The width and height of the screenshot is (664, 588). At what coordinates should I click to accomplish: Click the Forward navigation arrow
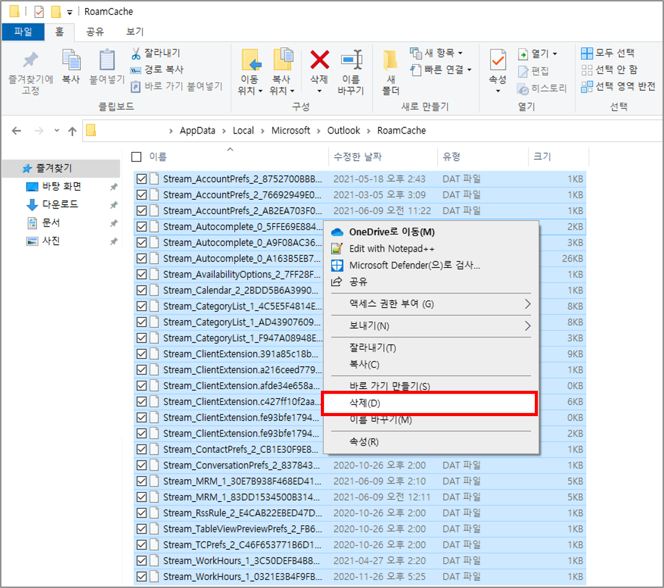pos(39,131)
